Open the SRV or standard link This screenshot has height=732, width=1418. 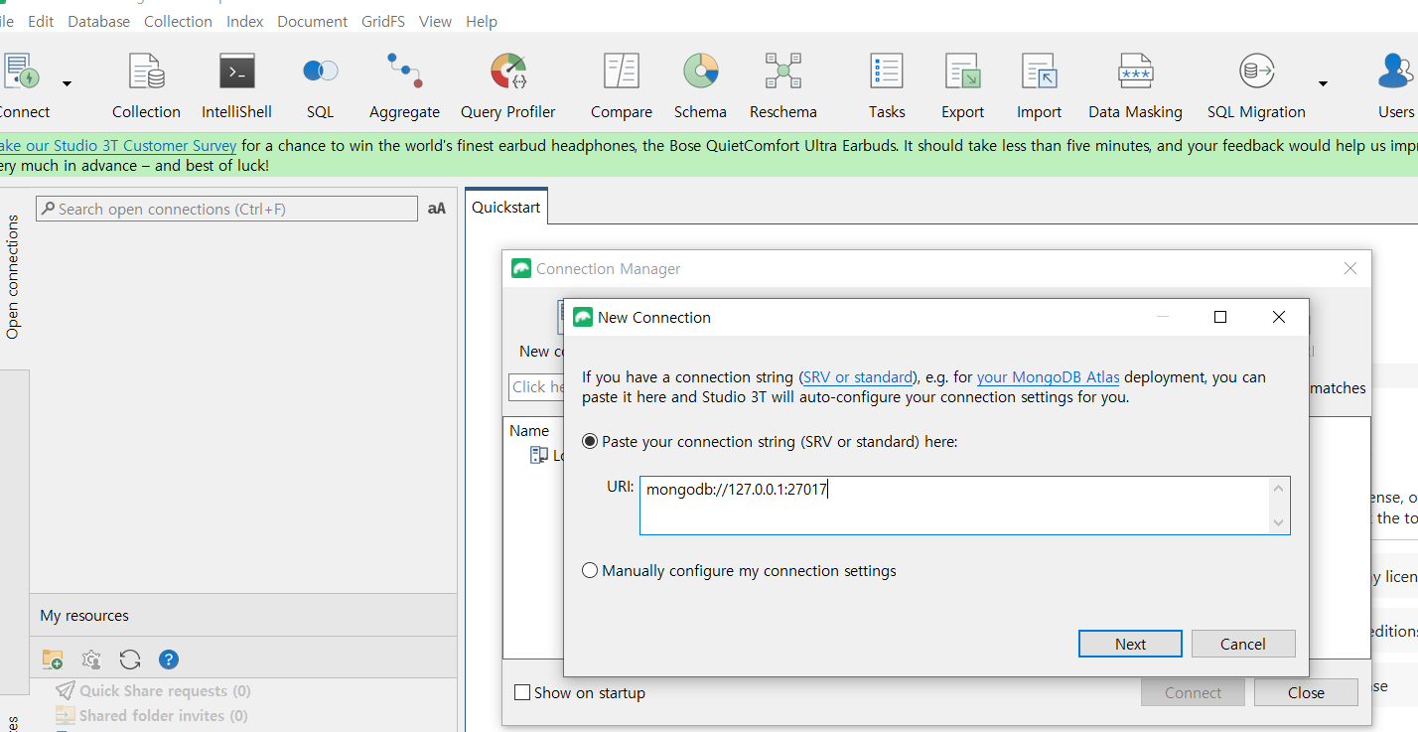click(x=858, y=377)
